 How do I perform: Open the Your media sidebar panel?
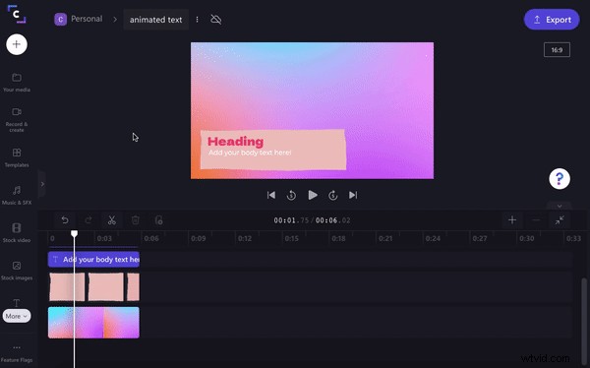click(17, 82)
